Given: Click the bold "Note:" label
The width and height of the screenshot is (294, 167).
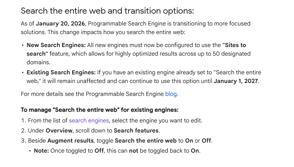Looking at the screenshot, I should tap(41, 150).
